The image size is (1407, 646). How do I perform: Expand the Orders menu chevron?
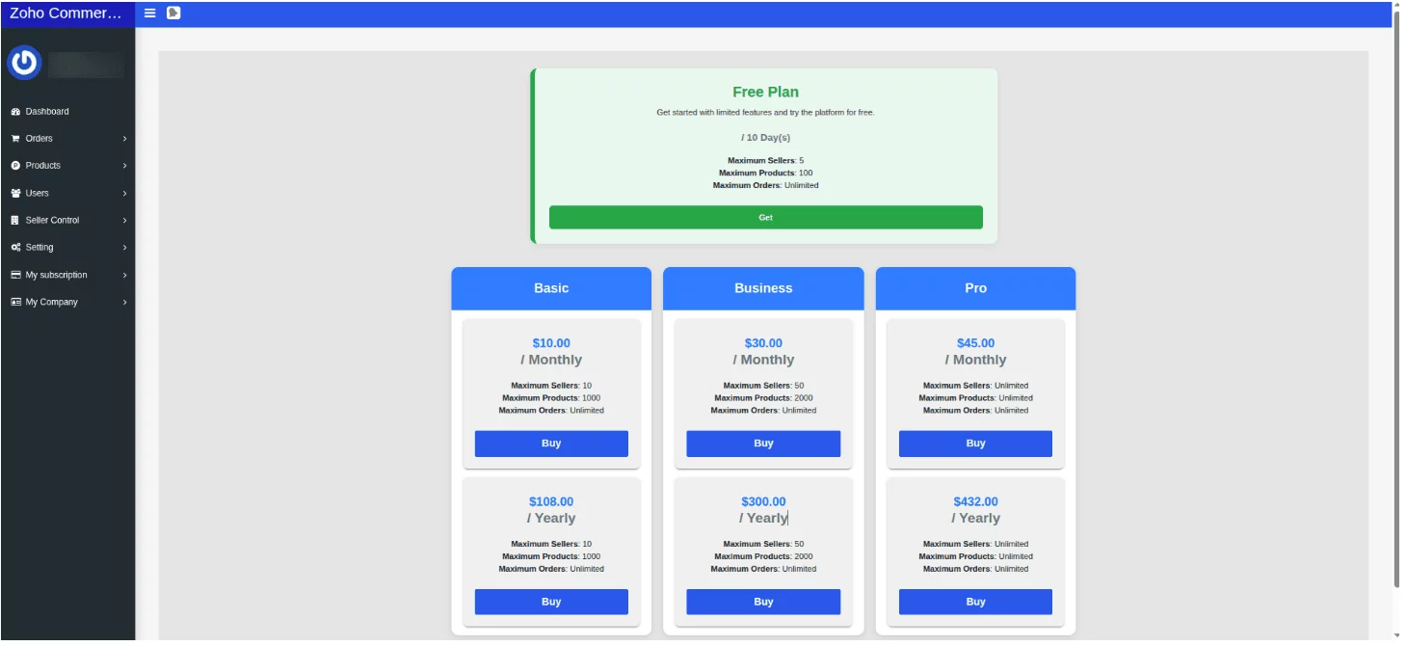pyautogui.click(x=123, y=138)
